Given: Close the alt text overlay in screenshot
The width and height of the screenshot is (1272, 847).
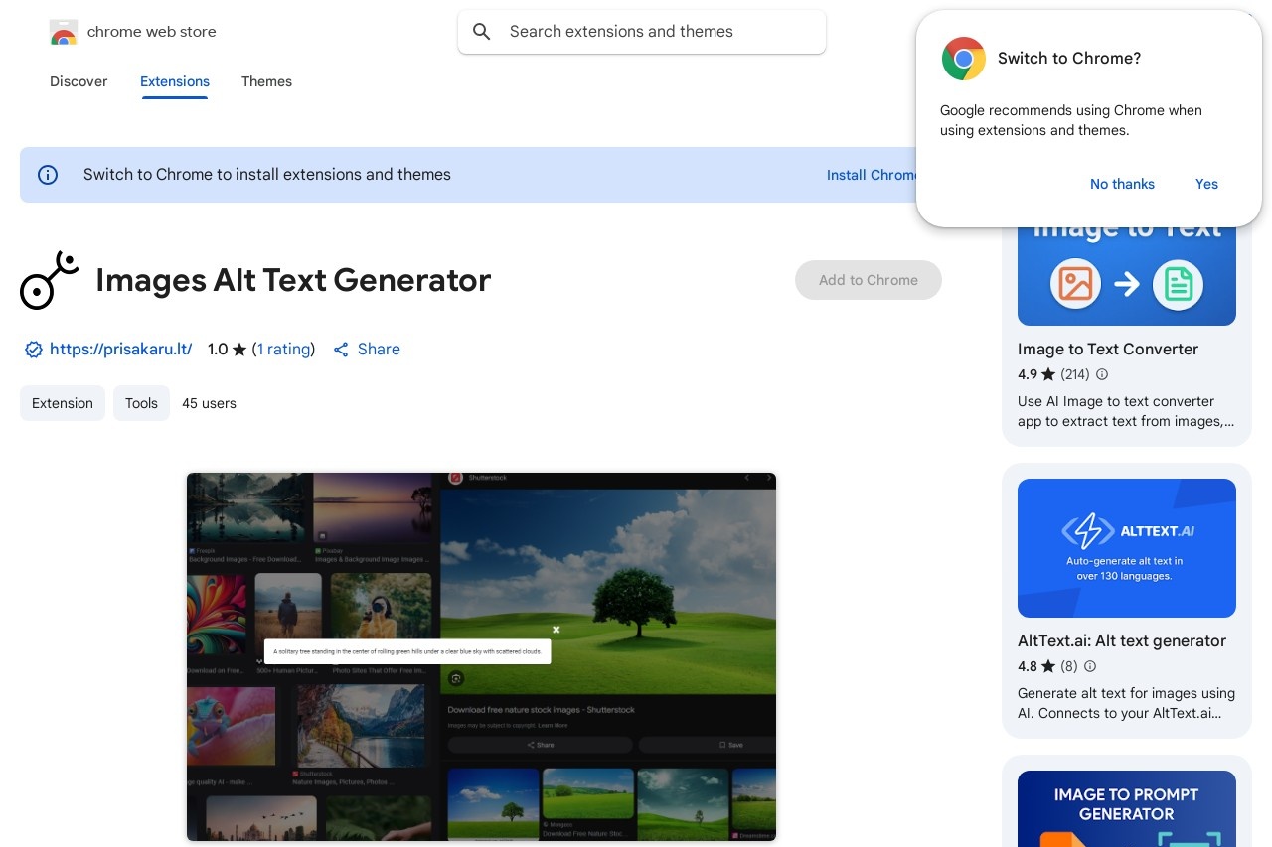Looking at the screenshot, I should (x=556, y=630).
